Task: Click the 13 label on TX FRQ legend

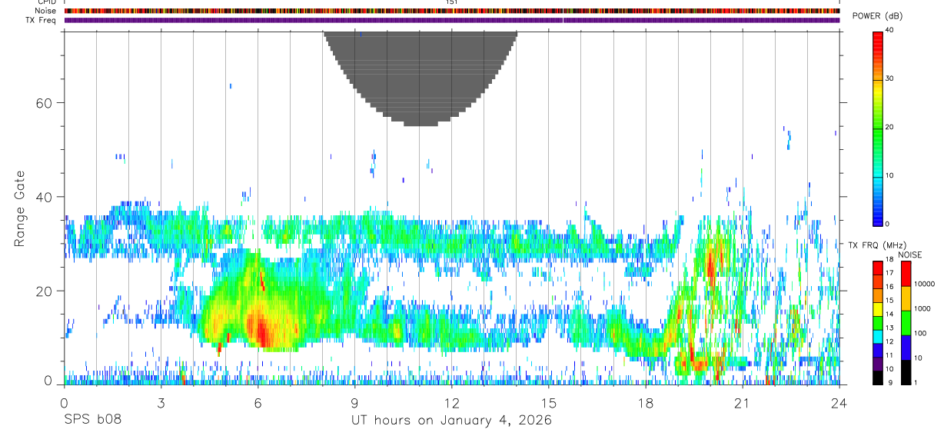Action: point(889,328)
